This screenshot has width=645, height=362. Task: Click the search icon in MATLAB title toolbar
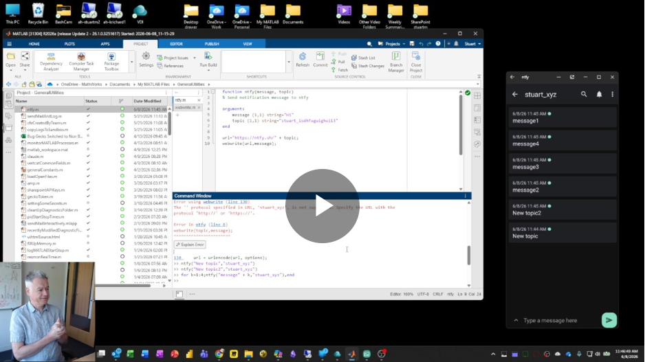369,44
